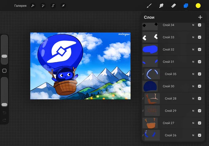Open blend mode N for Слой 29

(x=193, y=111)
